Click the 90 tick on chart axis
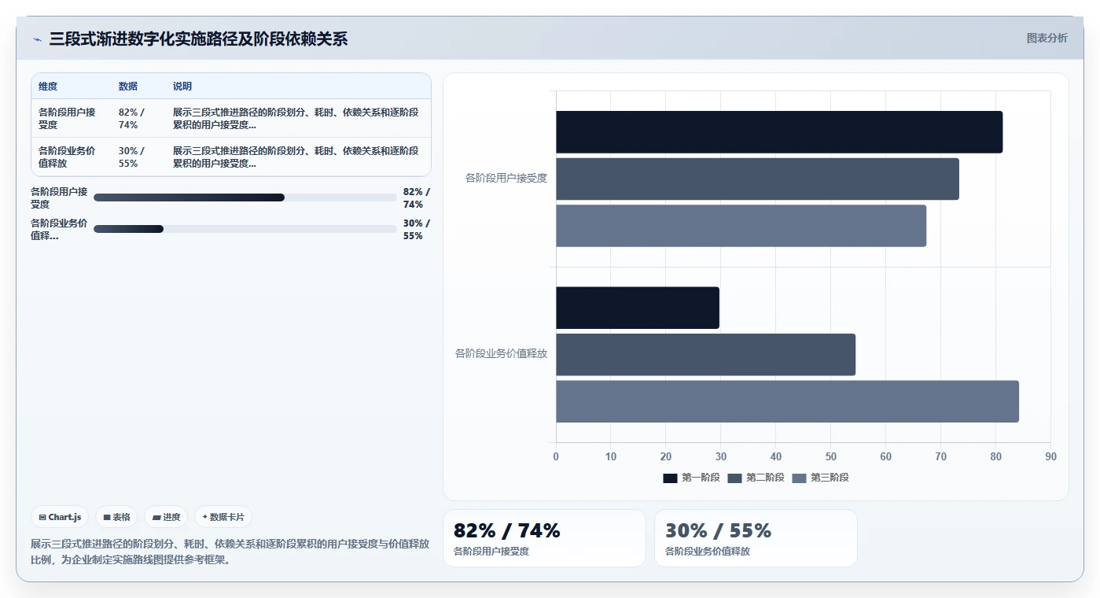 1050,457
